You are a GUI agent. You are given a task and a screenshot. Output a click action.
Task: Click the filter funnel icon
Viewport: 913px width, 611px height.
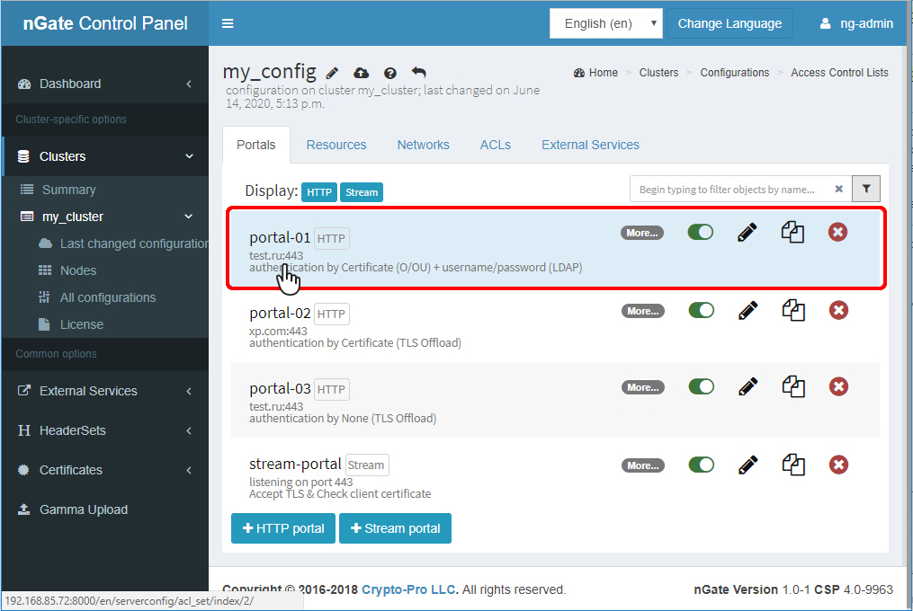tap(866, 189)
